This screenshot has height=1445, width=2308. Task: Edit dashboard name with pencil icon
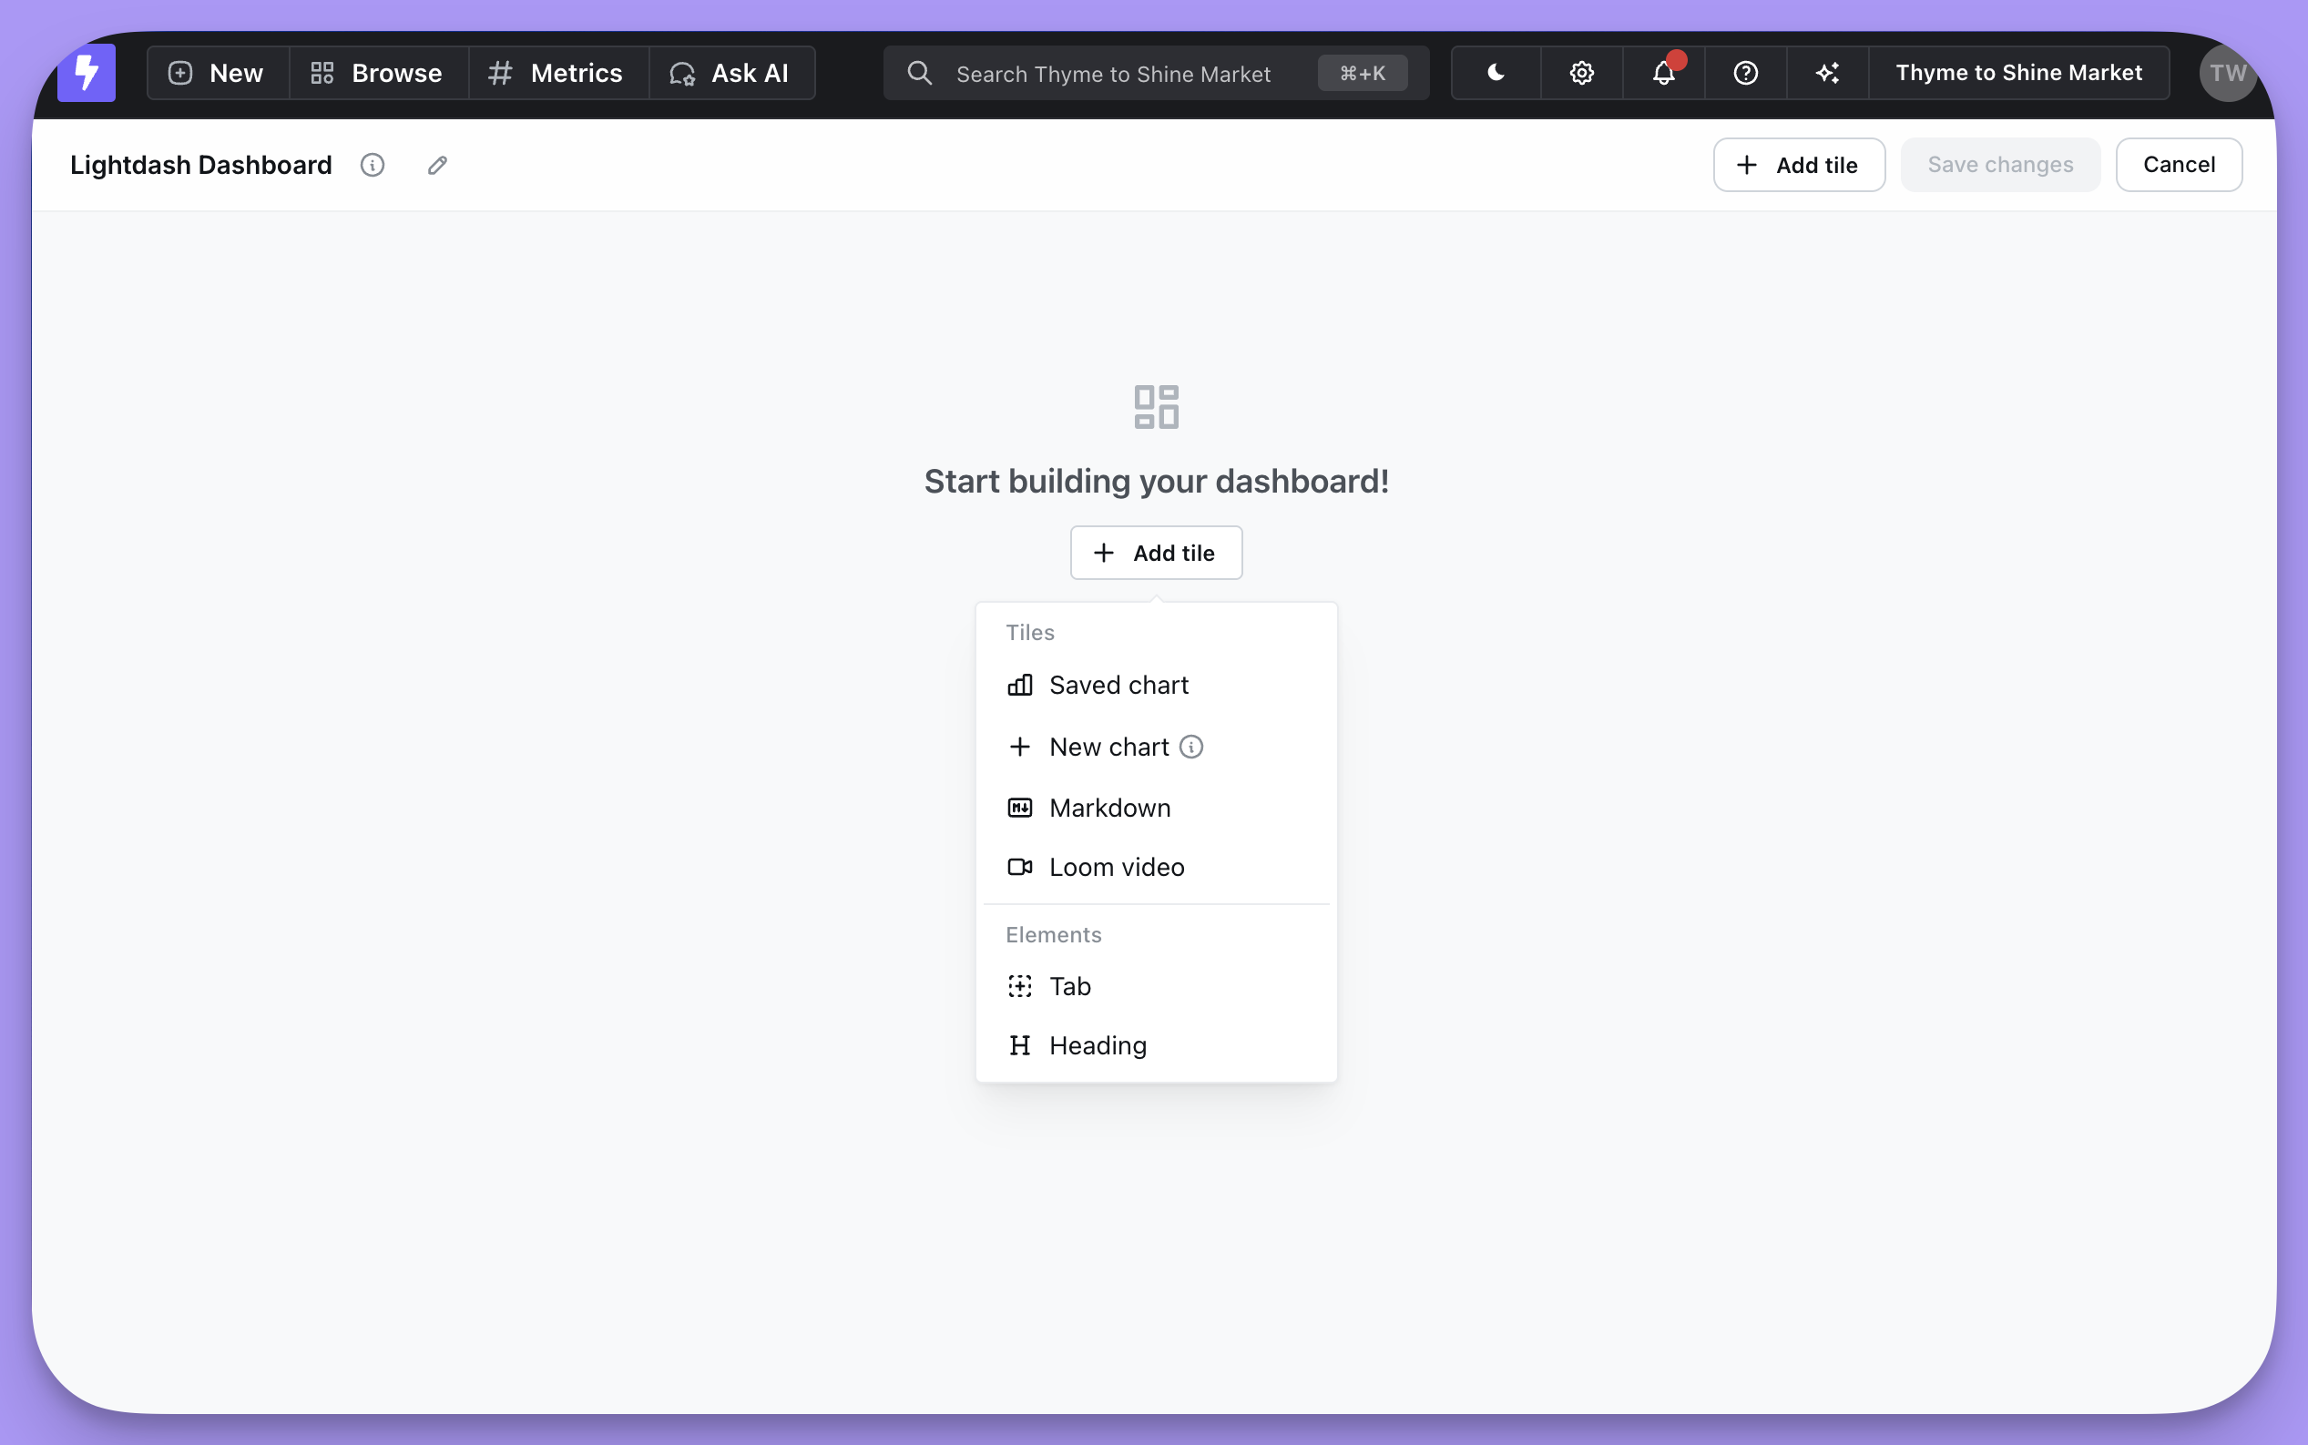coord(438,166)
